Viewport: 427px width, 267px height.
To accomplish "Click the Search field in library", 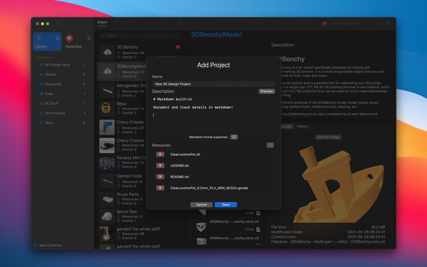I will (x=140, y=36).
